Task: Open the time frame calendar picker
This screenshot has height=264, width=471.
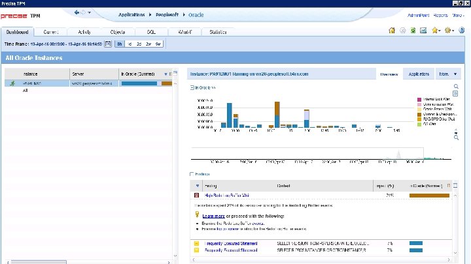Action: 108,44
